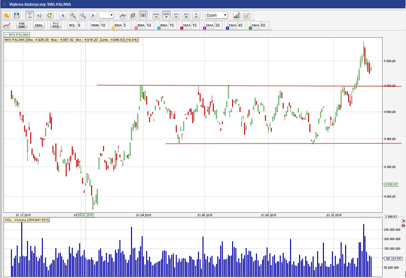406x278 pixels.
Task: Open the color palette settings icon
Action: (237, 15)
